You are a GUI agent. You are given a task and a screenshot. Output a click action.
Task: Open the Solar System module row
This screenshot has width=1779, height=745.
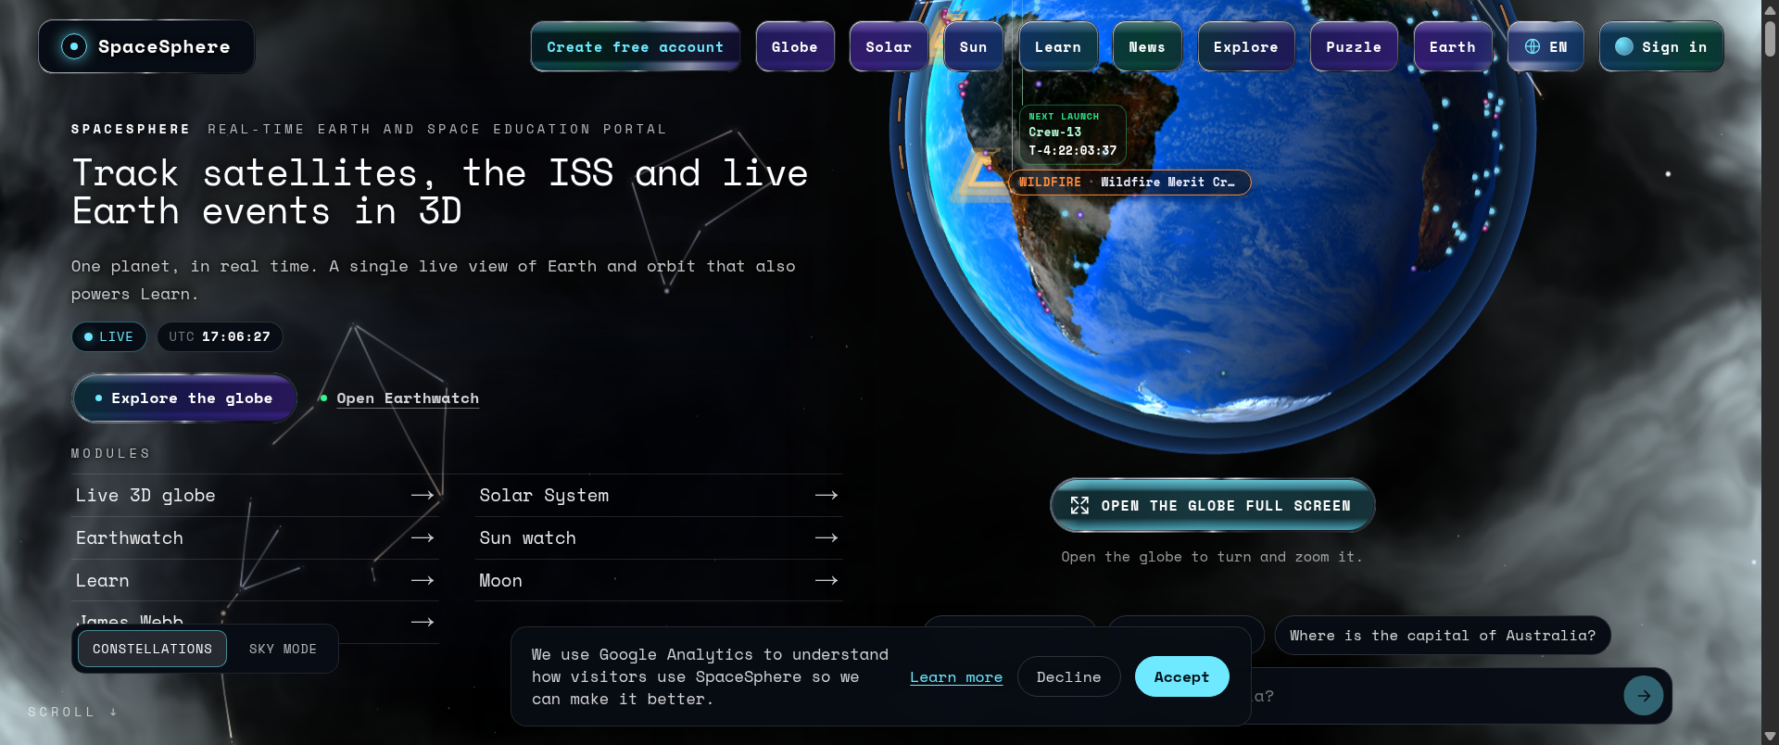[659, 496]
